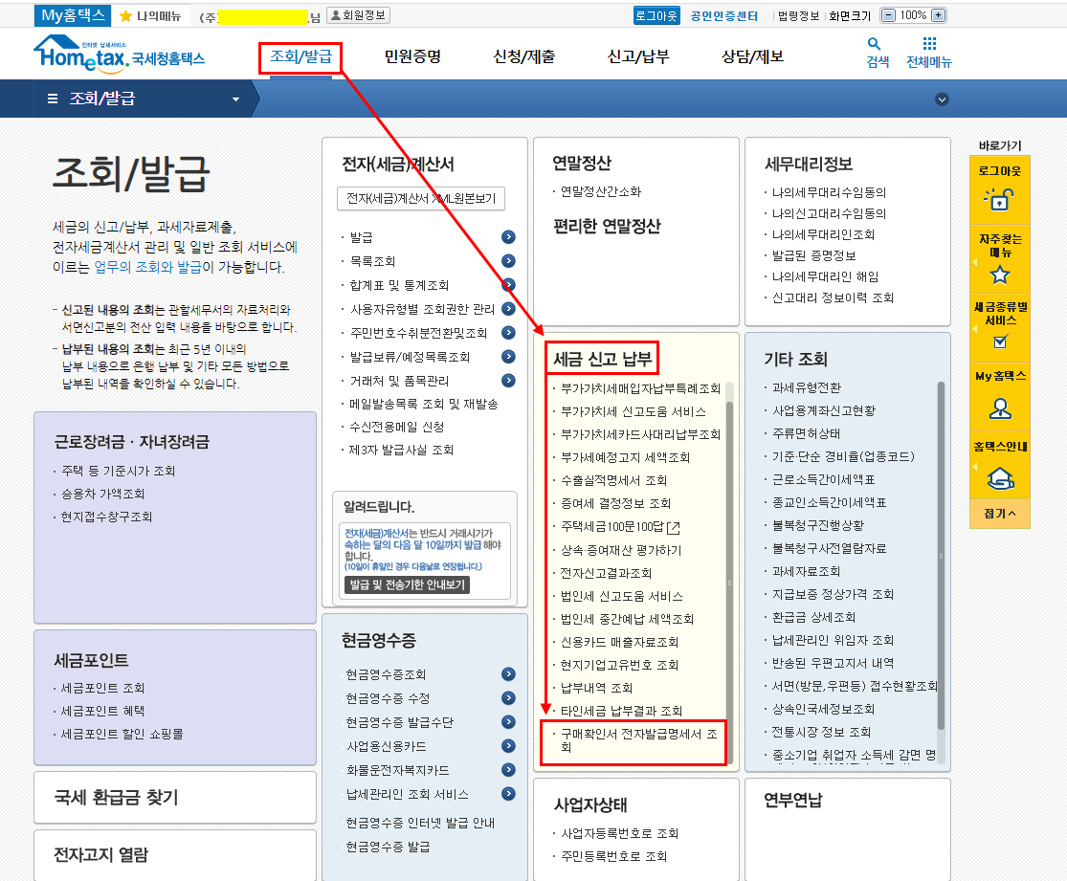Increase screen size with plus button
The image size is (1067, 881).
coord(938,16)
